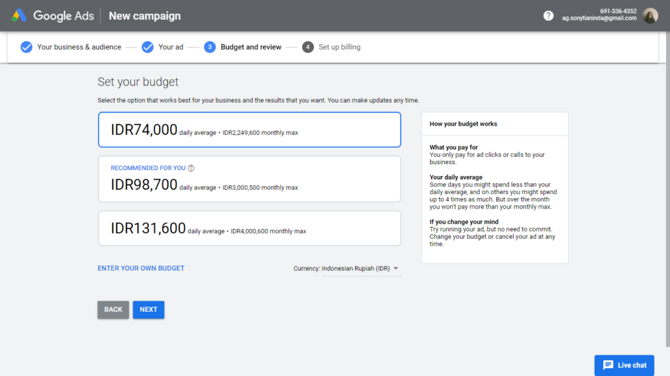670x376 pixels.
Task: Click the user profile avatar
Action: tap(650, 16)
